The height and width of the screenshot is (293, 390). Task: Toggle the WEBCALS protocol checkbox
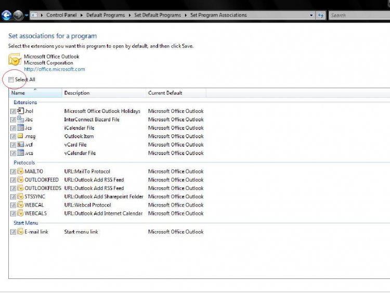(x=13, y=213)
